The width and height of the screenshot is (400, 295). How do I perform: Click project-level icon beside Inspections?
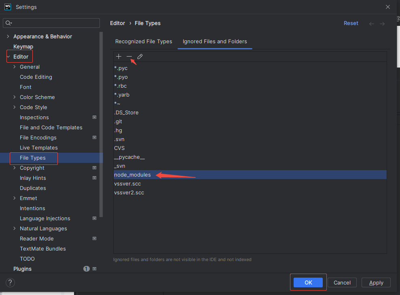pos(94,117)
